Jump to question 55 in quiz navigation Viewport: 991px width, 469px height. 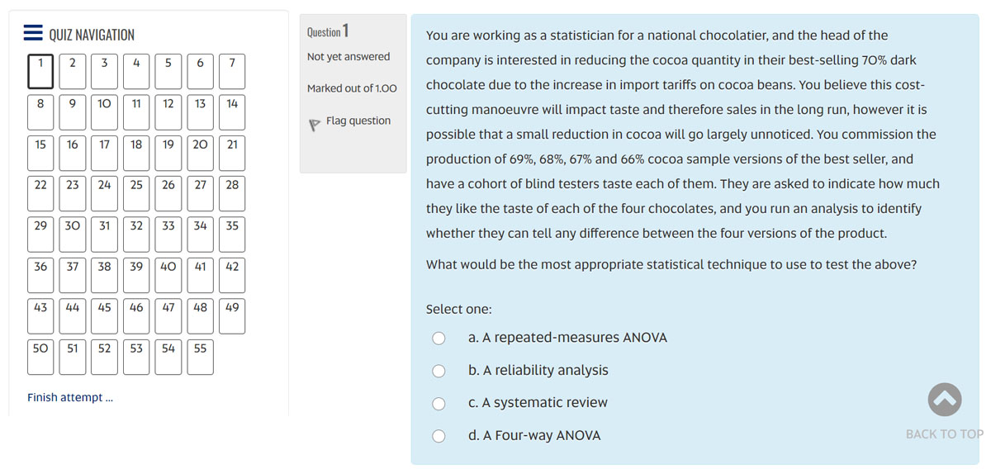click(200, 358)
